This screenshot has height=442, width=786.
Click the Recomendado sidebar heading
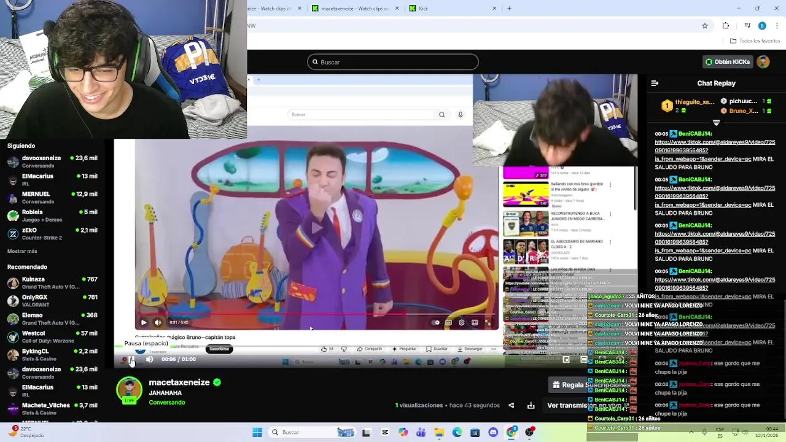[x=27, y=267]
